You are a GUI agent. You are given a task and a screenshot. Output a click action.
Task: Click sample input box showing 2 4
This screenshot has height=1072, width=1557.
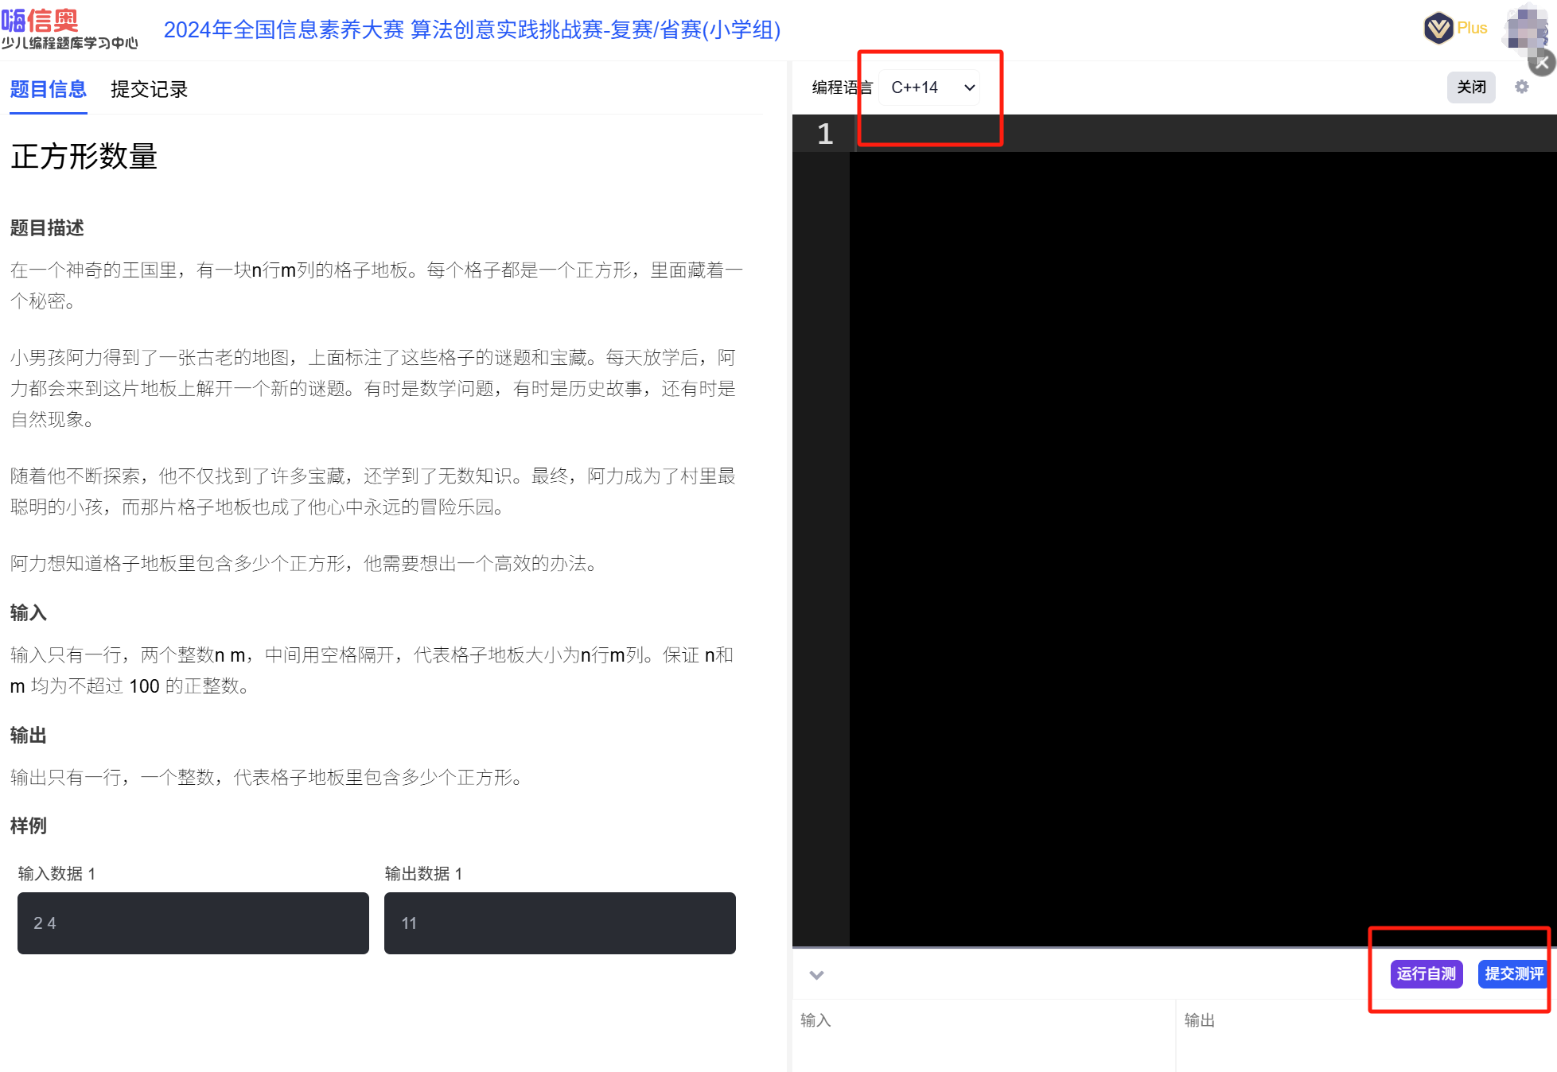click(x=193, y=922)
